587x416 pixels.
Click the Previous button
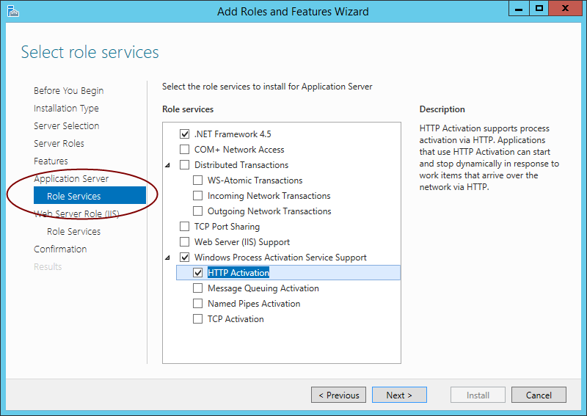338,395
